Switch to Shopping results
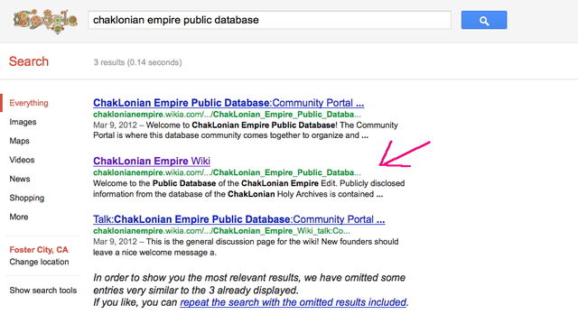 tap(26, 199)
